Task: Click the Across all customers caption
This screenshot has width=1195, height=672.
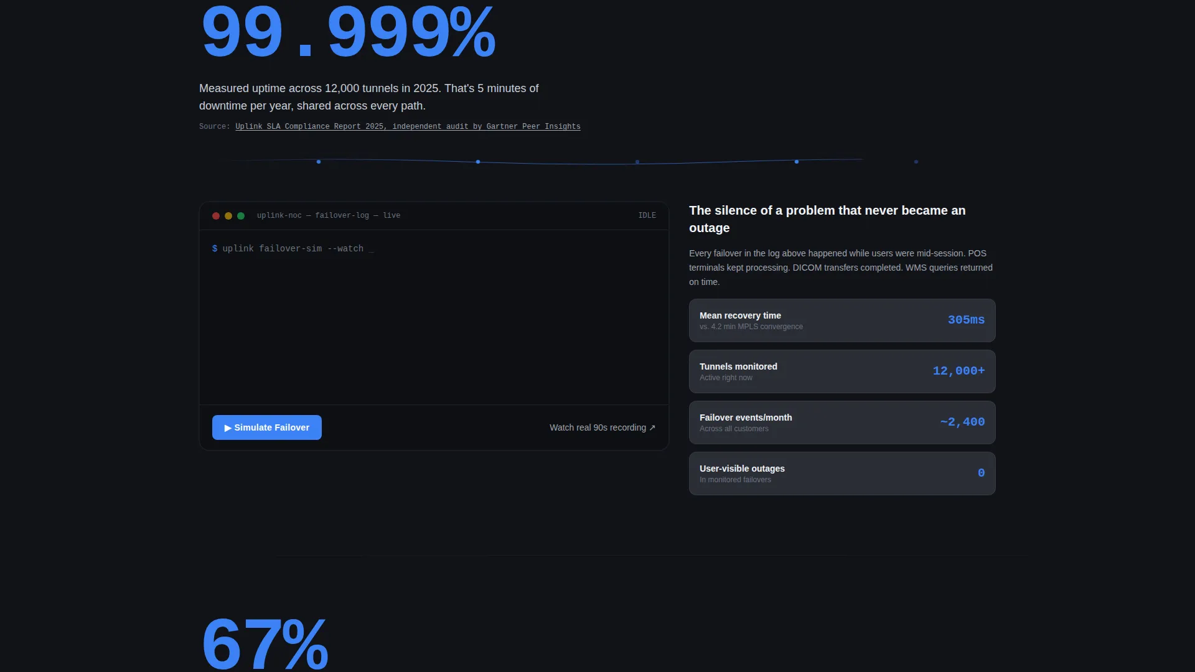Action: (x=734, y=429)
